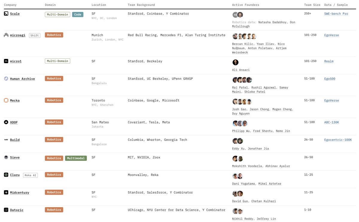Viewport: 359px width, 222px height.
Task: Open the Build company link
Action: click(x=15, y=140)
